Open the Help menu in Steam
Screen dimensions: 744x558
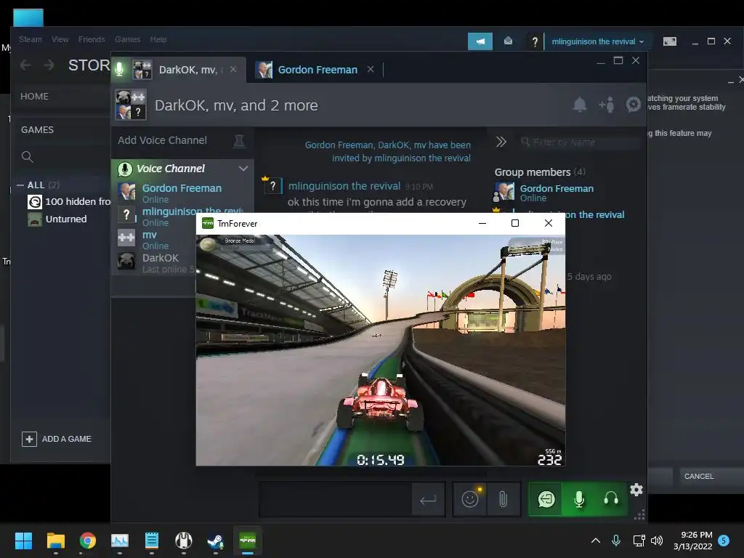click(158, 39)
